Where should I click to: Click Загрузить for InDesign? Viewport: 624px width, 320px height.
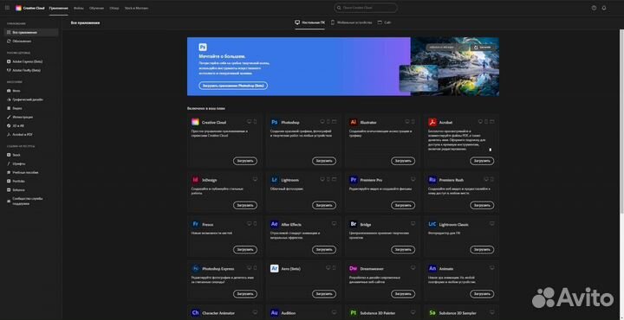tap(245, 205)
